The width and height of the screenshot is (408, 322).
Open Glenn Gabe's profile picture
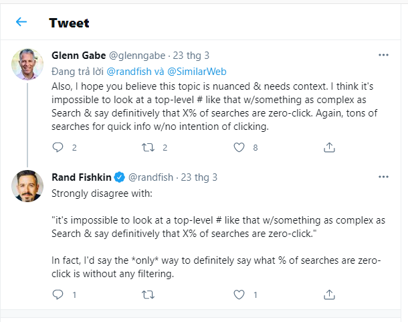pyautogui.click(x=27, y=64)
